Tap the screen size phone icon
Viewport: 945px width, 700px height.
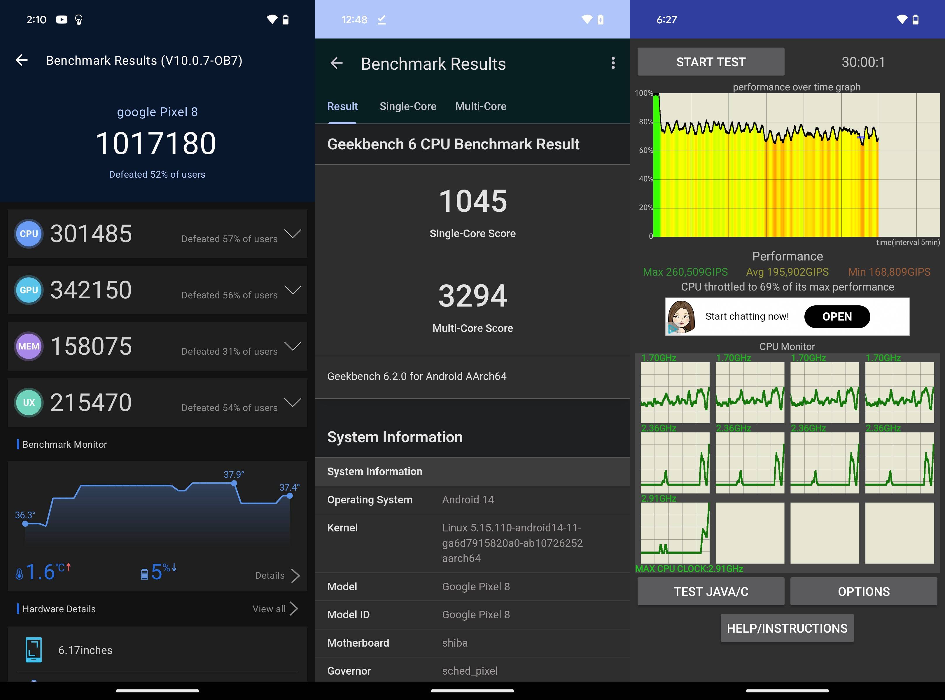34,650
